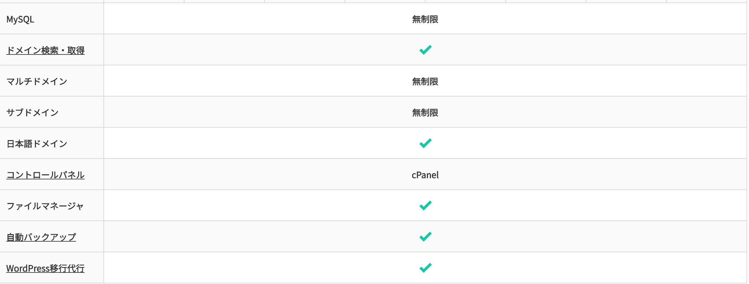Click the 自動バックアップ row checkmark
Image resolution: width=749 pixels, height=284 pixels.
pyautogui.click(x=425, y=237)
